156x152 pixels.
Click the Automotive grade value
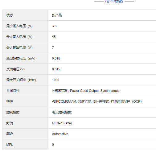(x=60, y=134)
